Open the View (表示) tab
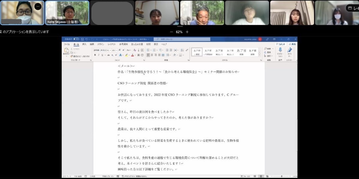Viewport: 359px width, 179px height. tap(156, 44)
